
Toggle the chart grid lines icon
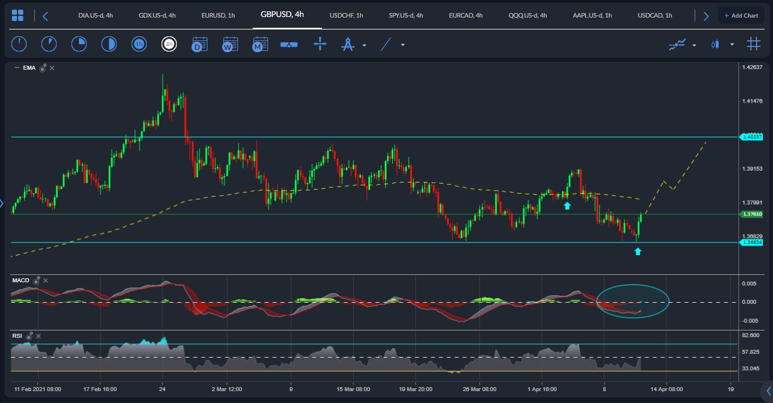pyautogui.click(x=753, y=44)
